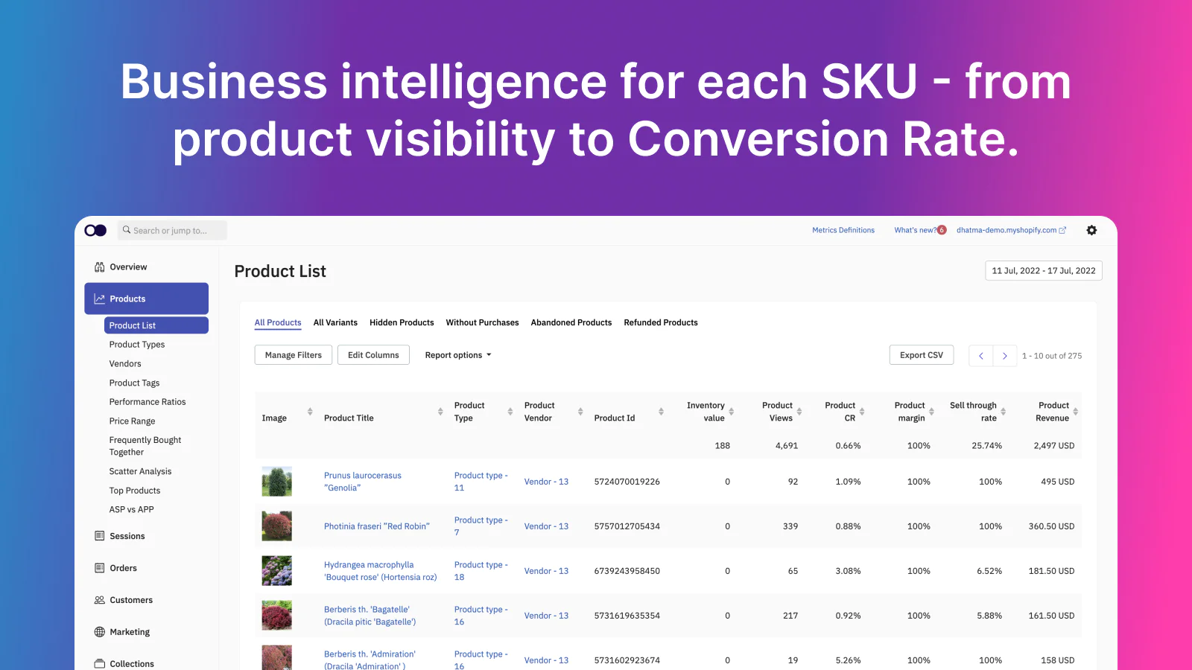Open Photinia fraseri Red Robin thumbnail

point(276,526)
